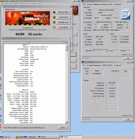Select the SPD tab in lower CPU-Z
The height and width of the screenshot is (139, 135).
pyautogui.click(x=111, y=65)
